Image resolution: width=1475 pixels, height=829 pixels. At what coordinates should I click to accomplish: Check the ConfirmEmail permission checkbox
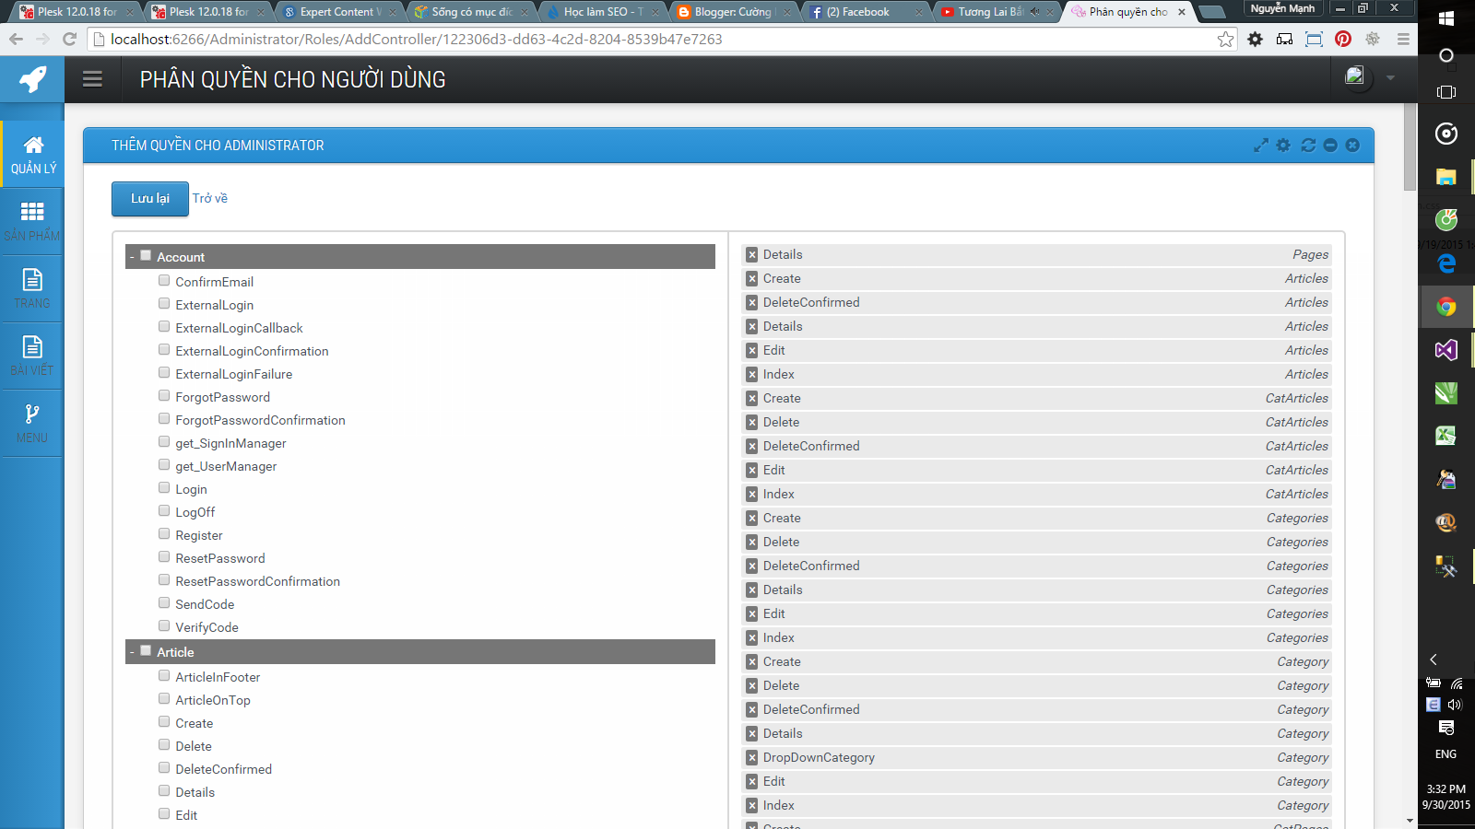[x=164, y=280]
